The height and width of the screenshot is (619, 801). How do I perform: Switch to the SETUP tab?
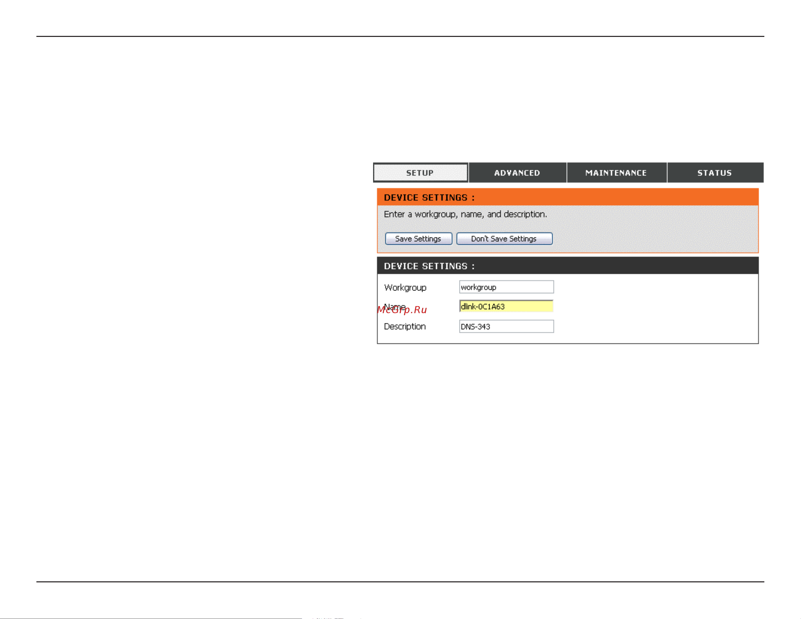pyautogui.click(x=420, y=173)
